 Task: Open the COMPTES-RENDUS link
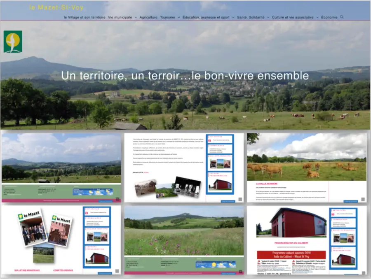tap(64, 270)
